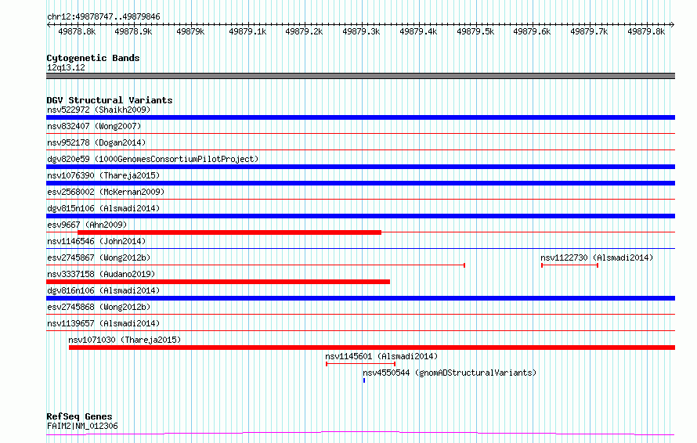Click the blue dgv815n106 variant bar
This screenshot has width=697, height=443.
pos(360,216)
